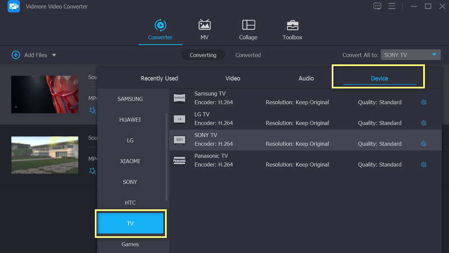This screenshot has height=253, width=449.
Task: Switch to the Converted tab
Action: [x=248, y=55]
